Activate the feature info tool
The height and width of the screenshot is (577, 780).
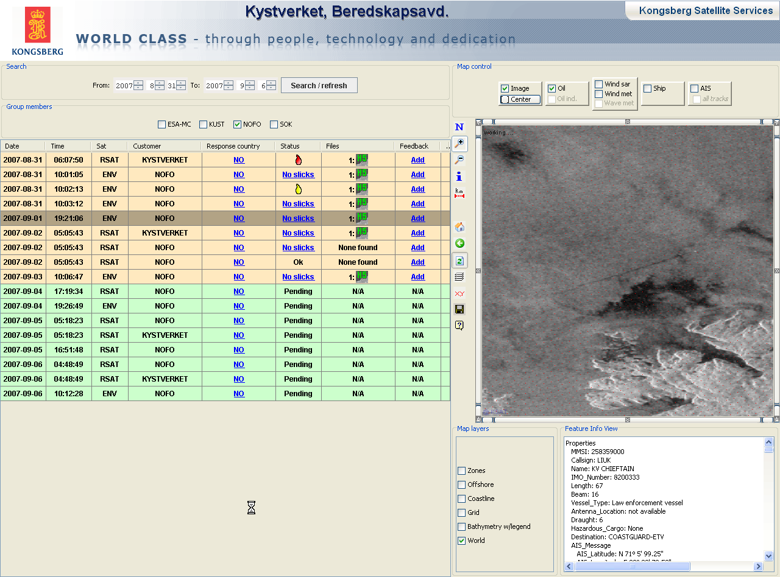click(459, 177)
